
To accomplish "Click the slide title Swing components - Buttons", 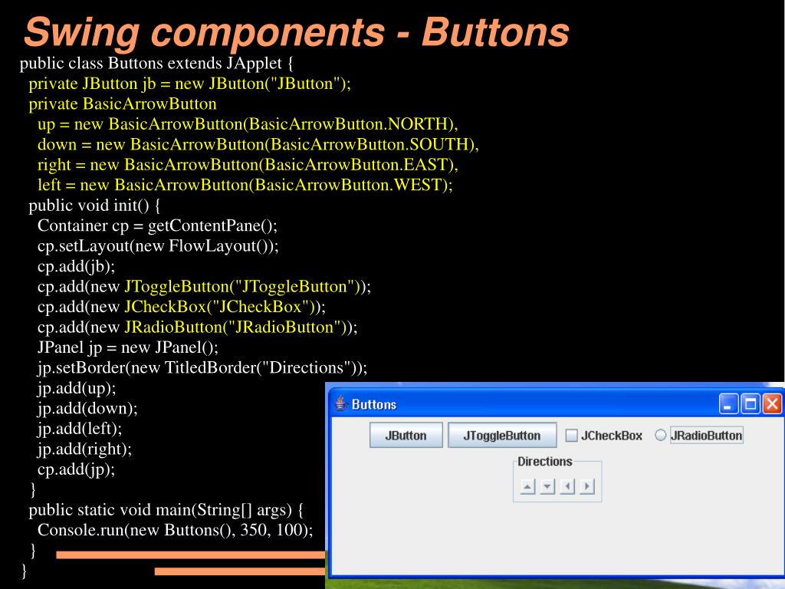I will click(x=297, y=32).
